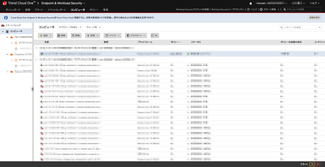Click the サポート情報 lifebuoy icon
This screenshot has height=167, width=325.
point(261,9)
